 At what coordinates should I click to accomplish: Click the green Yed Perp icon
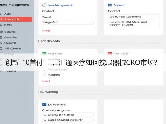44,53
